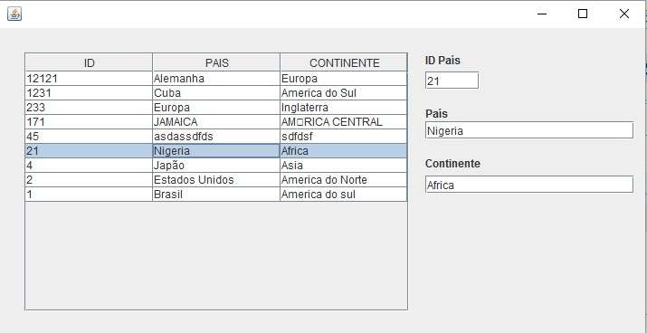Click the America do Norte cell

click(344, 179)
